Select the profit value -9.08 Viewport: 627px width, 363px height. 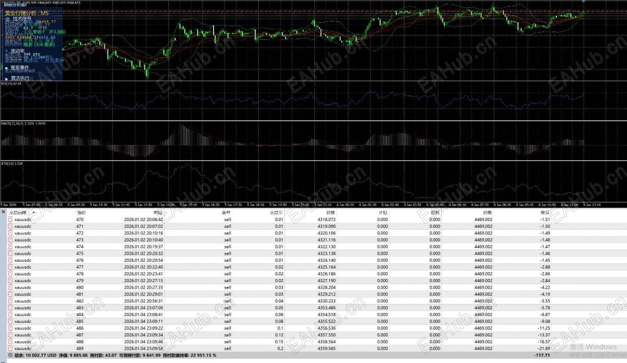(x=545, y=321)
